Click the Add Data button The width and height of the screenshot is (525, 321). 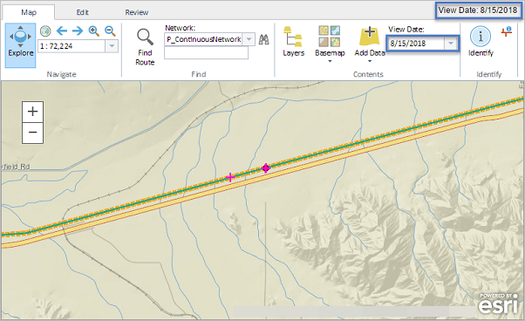click(370, 41)
